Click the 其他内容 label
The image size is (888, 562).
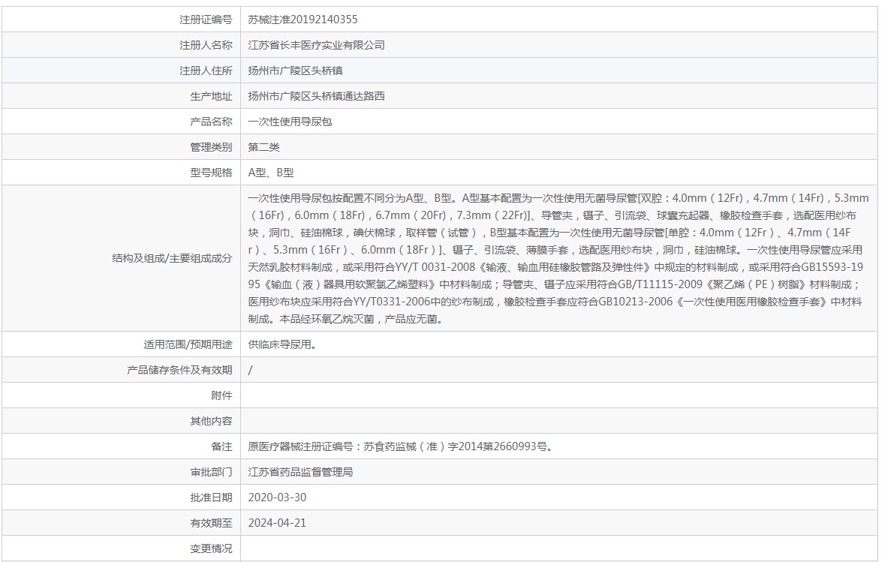tap(211, 421)
